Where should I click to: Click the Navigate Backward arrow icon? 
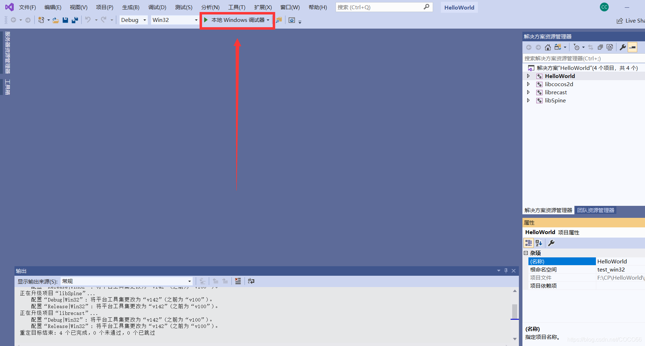tap(14, 20)
